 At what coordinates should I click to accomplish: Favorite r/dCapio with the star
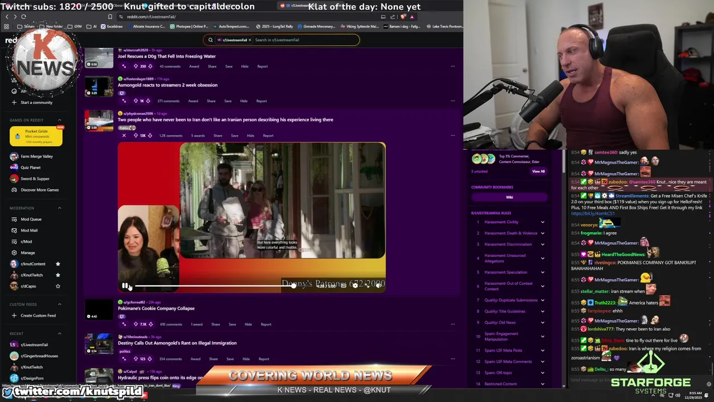coord(57,286)
